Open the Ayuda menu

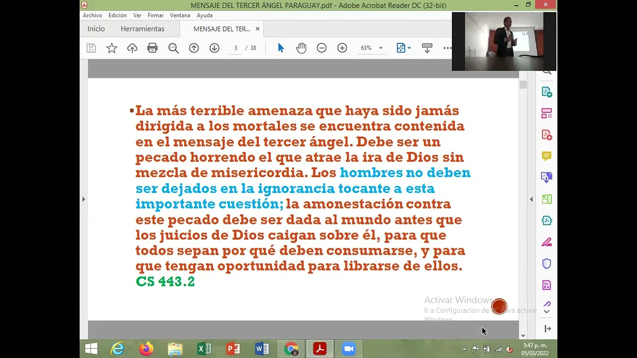point(205,15)
